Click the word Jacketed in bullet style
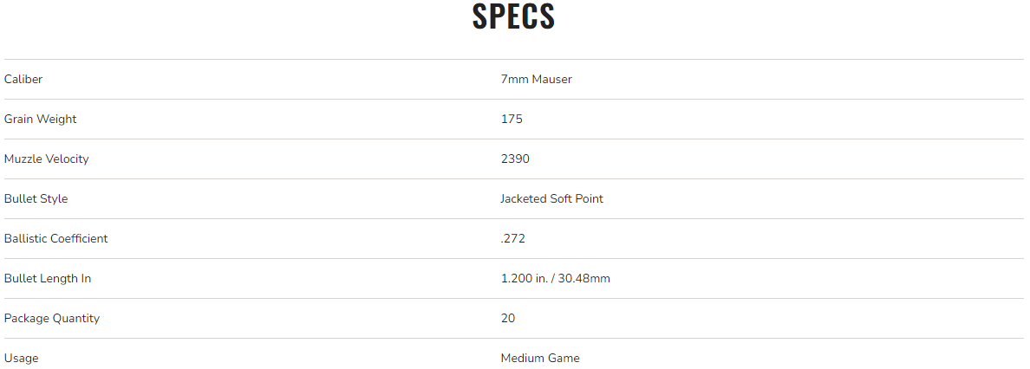The image size is (1030, 369). (524, 198)
